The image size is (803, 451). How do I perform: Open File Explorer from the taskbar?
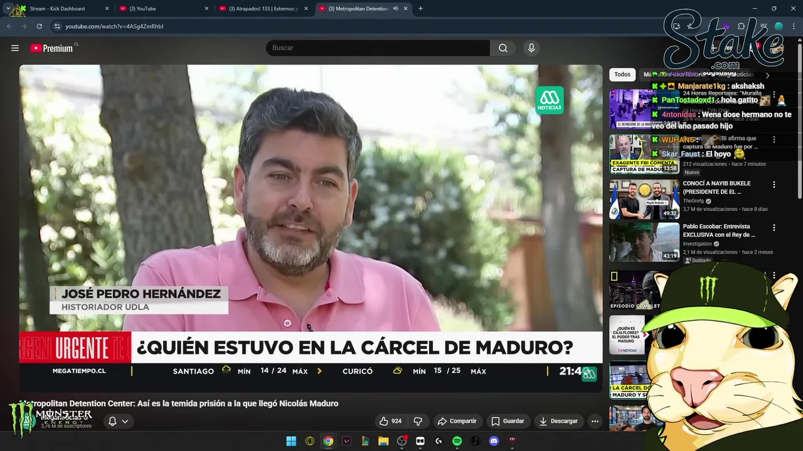383,441
